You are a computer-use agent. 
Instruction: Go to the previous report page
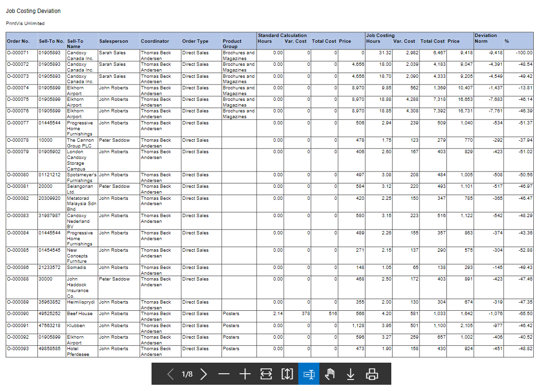170,374
